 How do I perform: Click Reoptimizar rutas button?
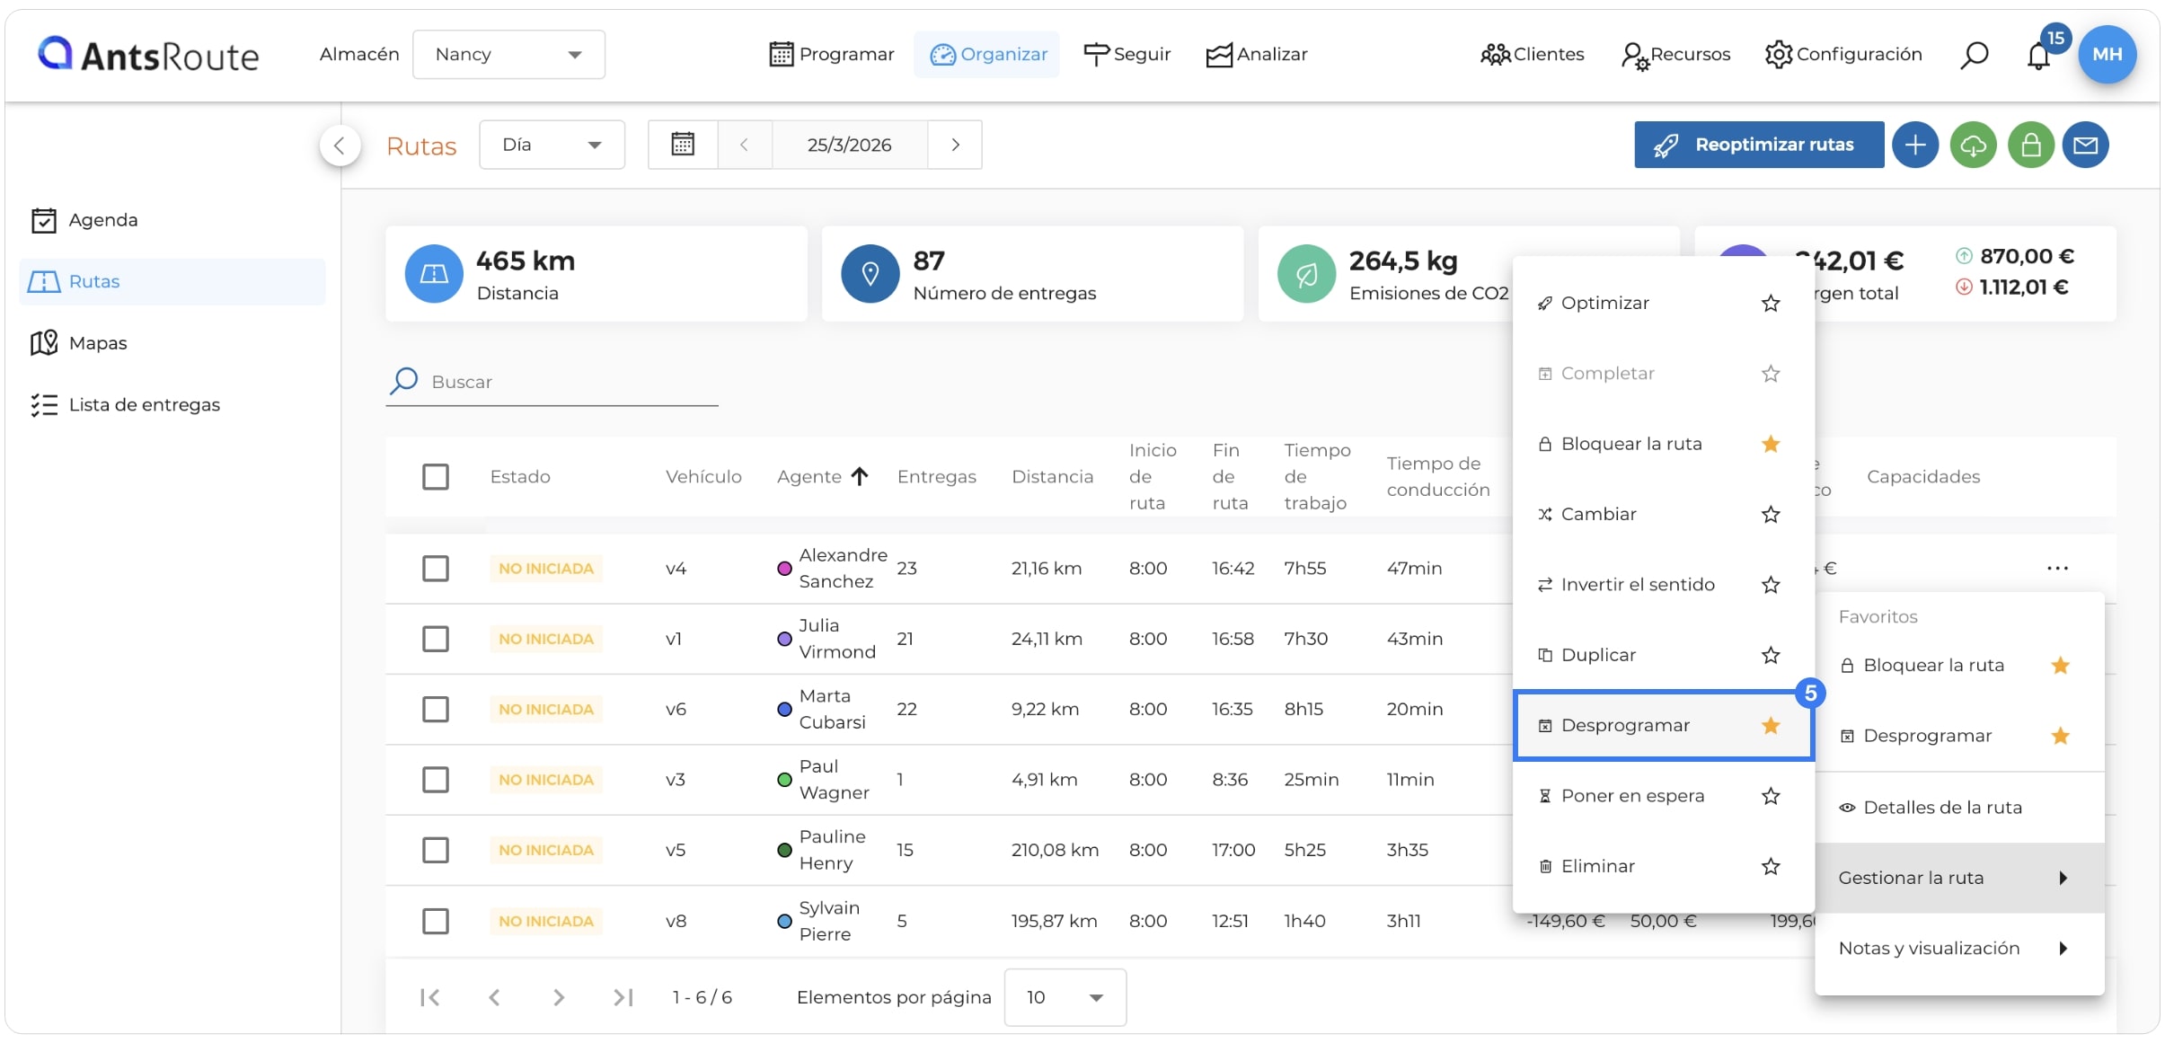(x=1758, y=145)
